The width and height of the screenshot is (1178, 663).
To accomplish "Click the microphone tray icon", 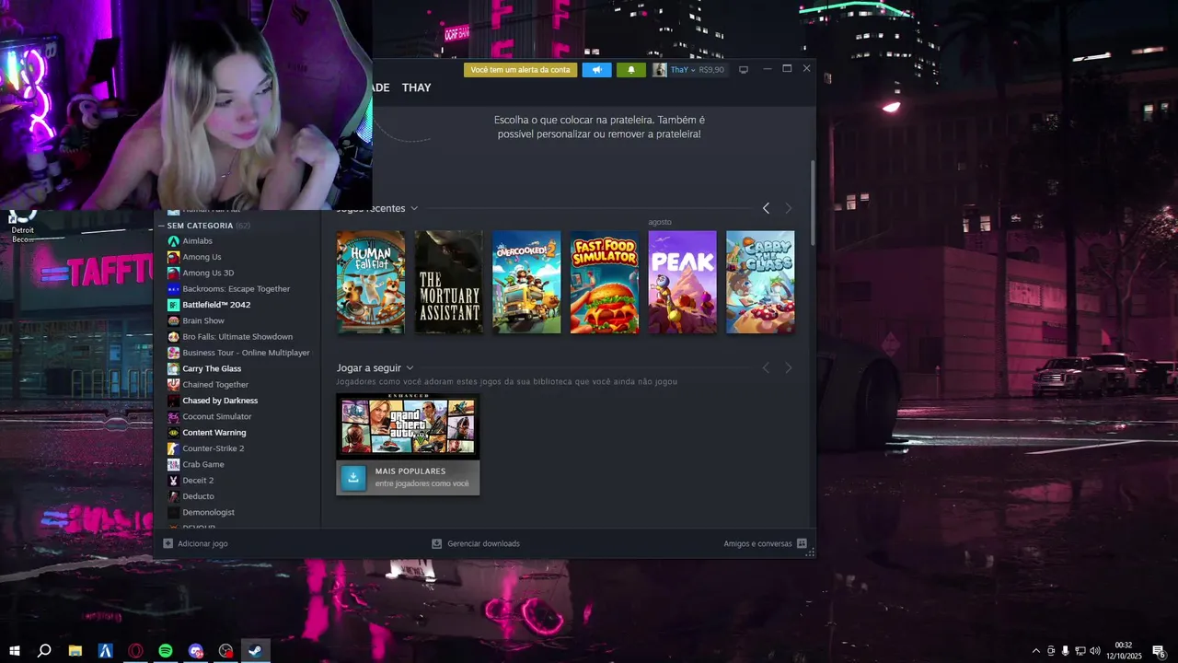I will pyautogui.click(x=1066, y=651).
